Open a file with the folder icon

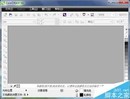(x=11, y=15)
